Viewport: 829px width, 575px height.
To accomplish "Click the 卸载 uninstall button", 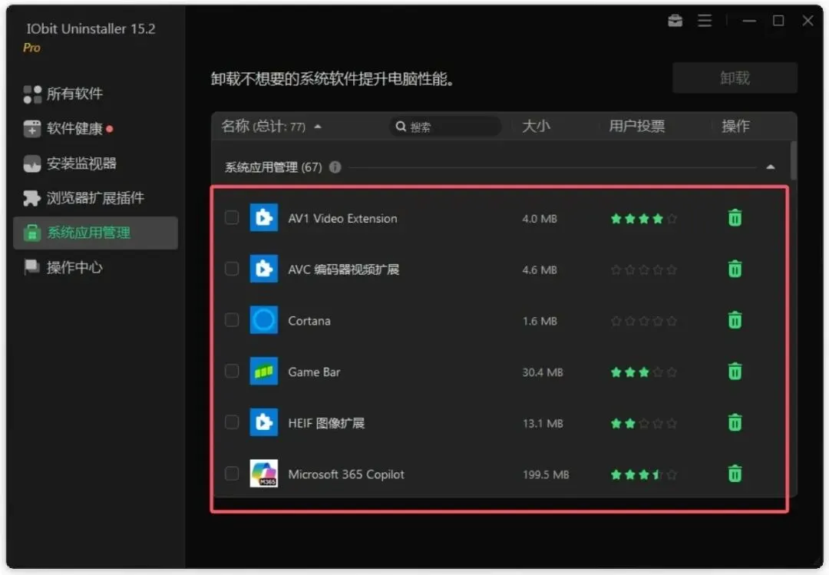I will pyautogui.click(x=735, y=78).
